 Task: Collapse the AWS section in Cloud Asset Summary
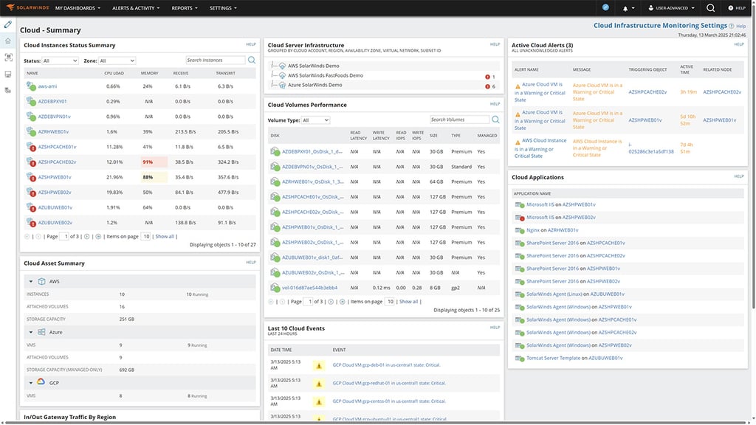[30, 280]
